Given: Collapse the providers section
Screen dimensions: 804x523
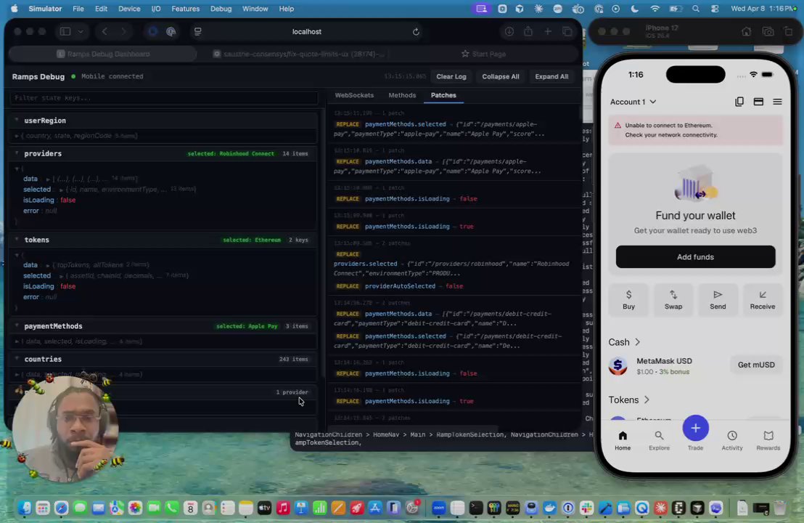Looking at the screenshot, I should [x=17, y=153].
